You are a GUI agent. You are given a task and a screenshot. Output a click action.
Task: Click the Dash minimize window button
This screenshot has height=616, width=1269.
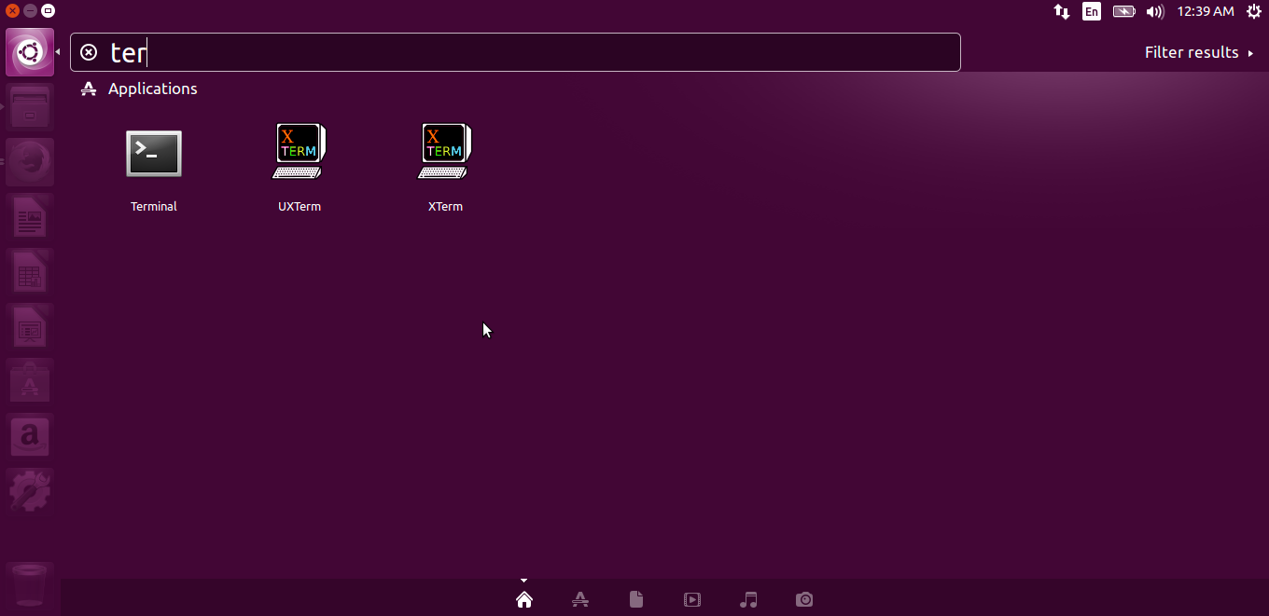point(30,11)
